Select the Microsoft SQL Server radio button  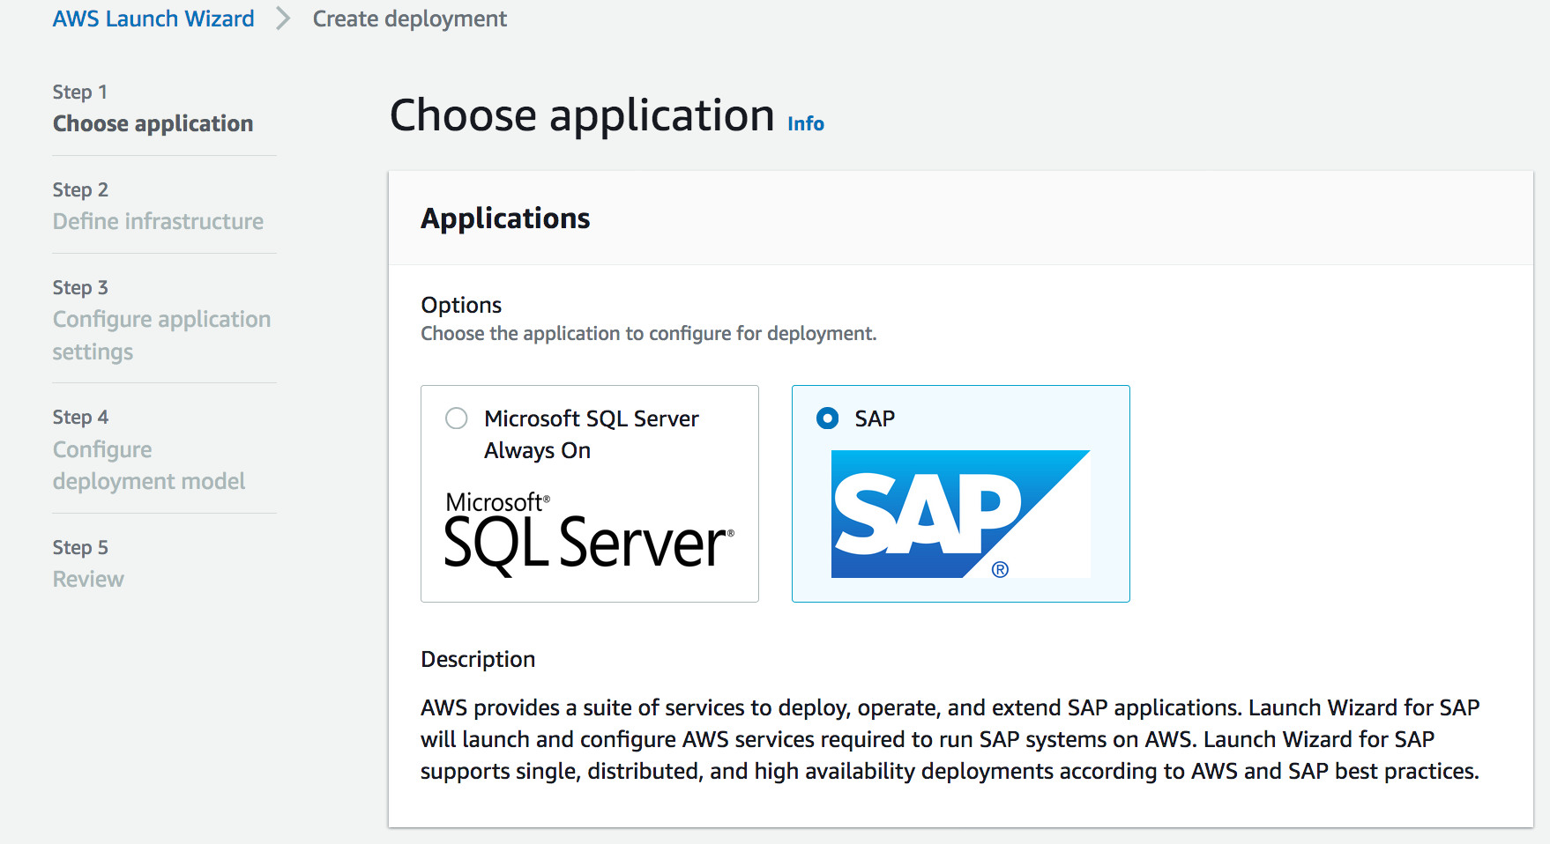(457, 418)
